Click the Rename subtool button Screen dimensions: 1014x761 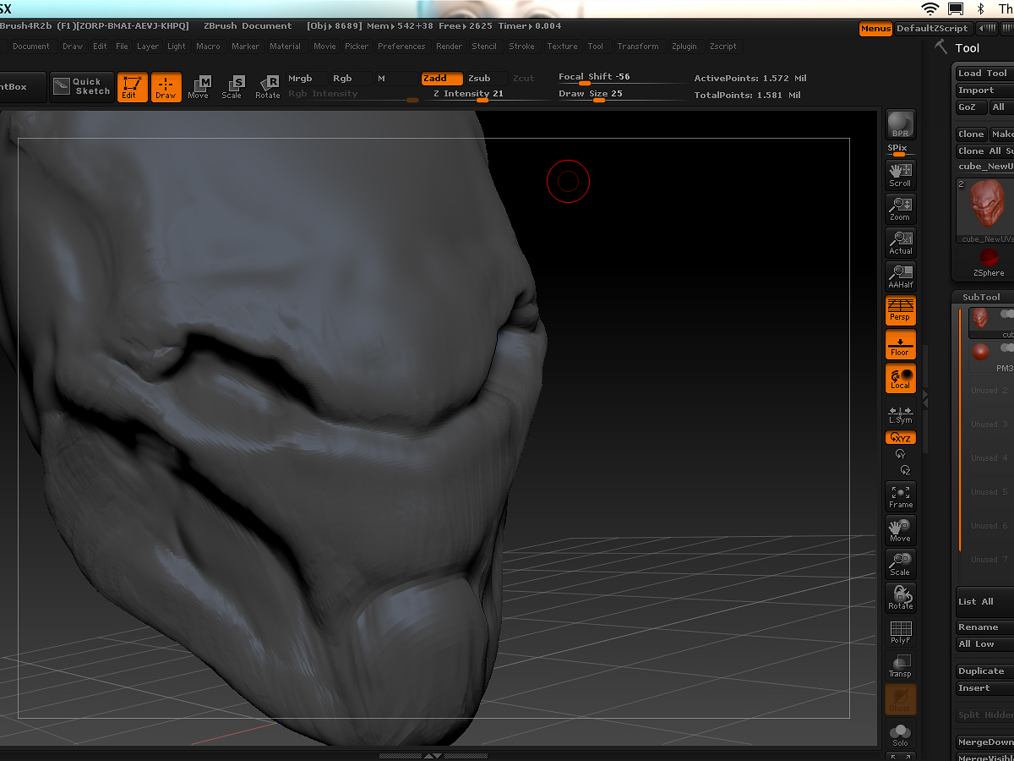(x=984, y=627)
